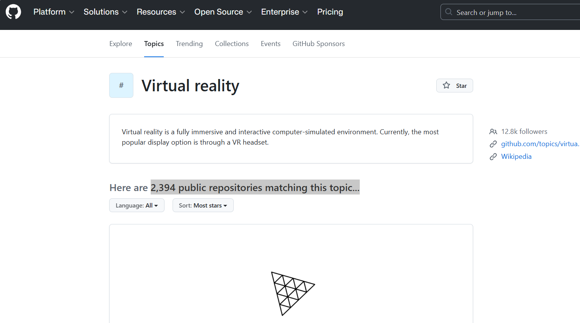580x323 pixels.
Task: Focus the Search or jump to field
Action: click(510, 12)
